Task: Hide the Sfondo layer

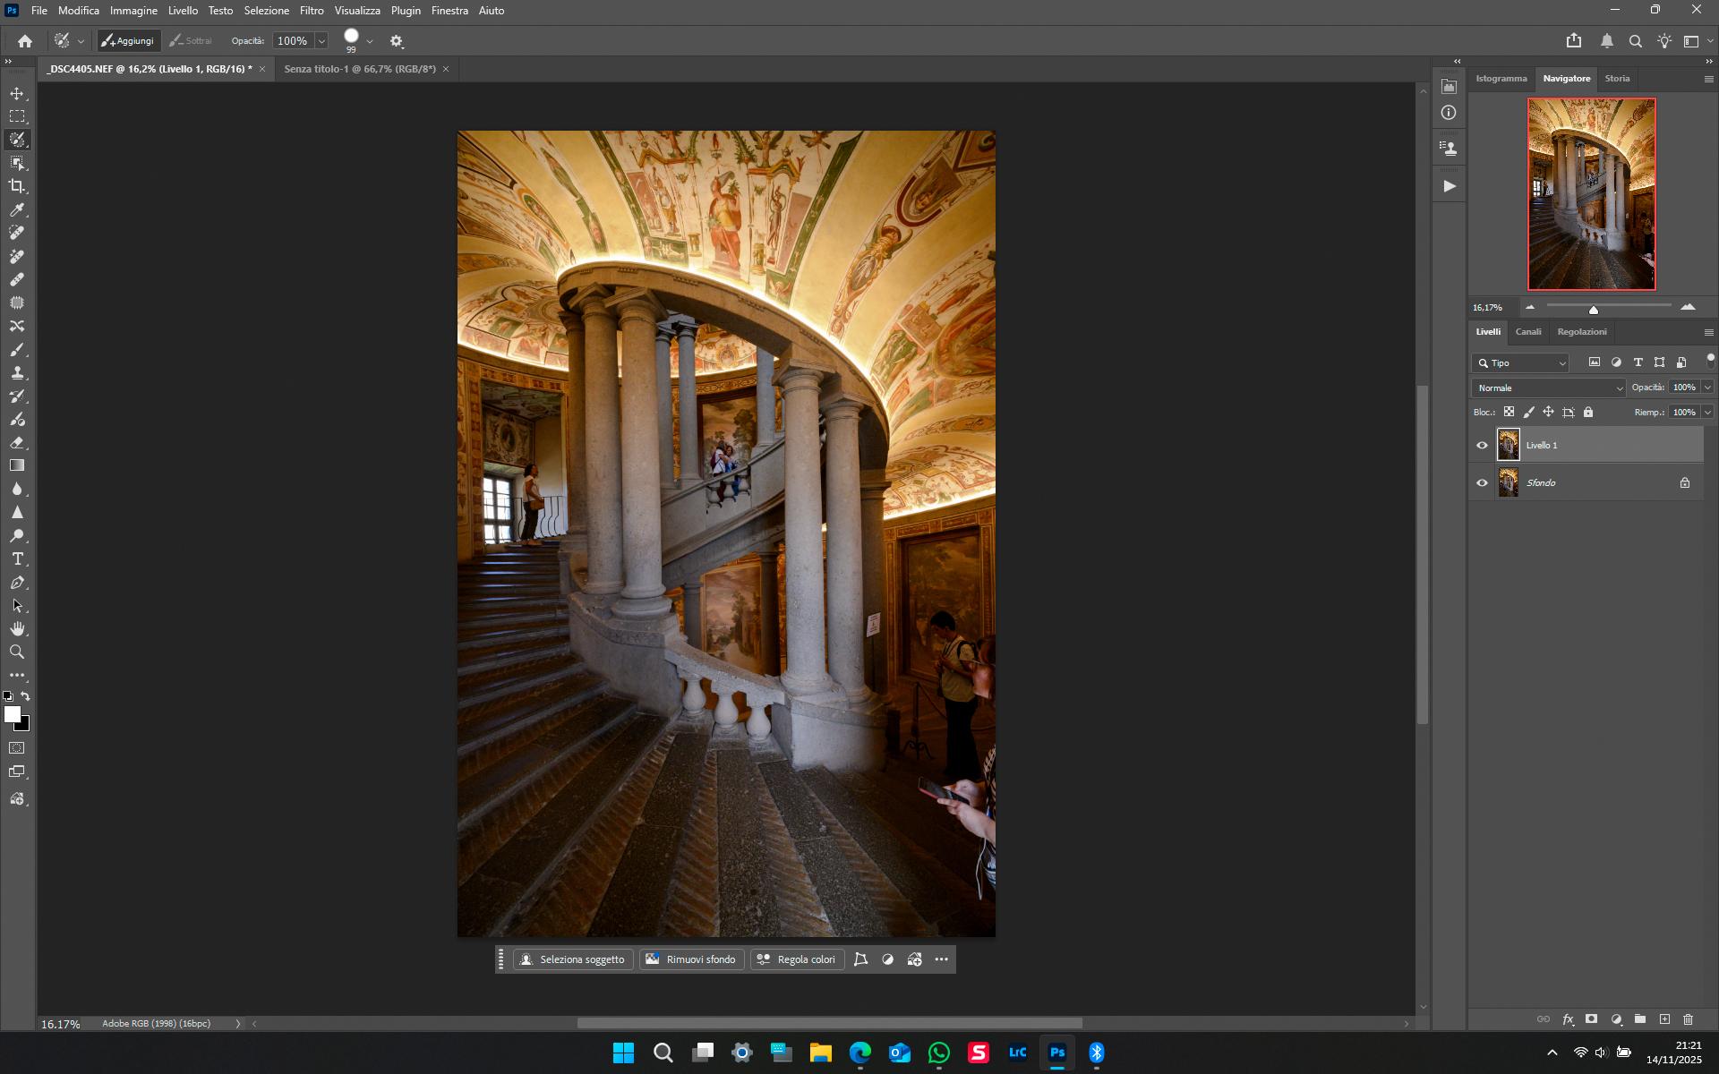Action: (x=1482, y=483)
